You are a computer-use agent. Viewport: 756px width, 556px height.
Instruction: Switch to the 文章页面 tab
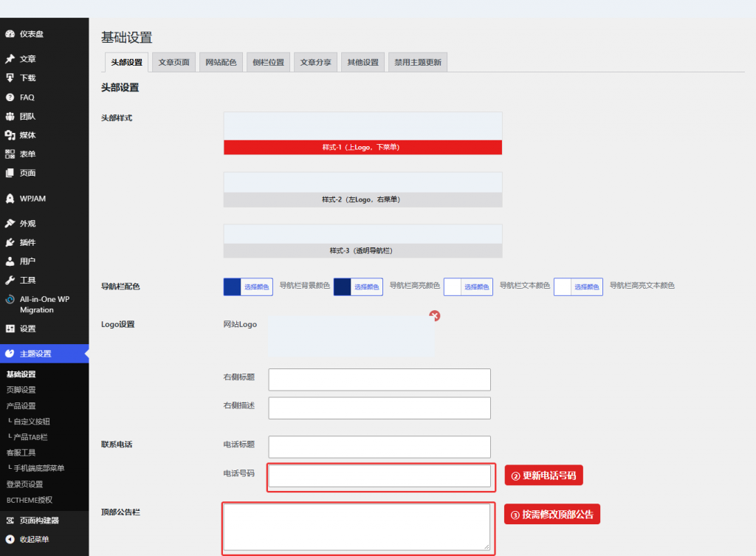[x=173, y=62]
